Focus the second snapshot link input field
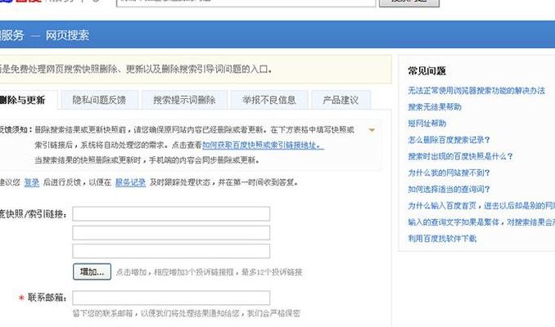This screenshot has height=327, width=555. click(x=171, y=233)
